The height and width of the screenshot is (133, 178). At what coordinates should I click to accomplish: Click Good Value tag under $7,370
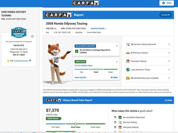(x=54, y=118)
